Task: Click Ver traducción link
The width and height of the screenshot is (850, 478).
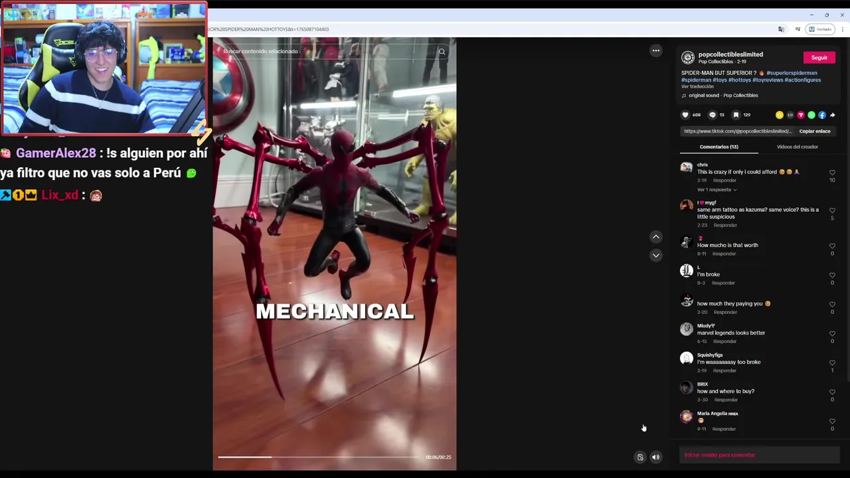Action: pos(697,87)
